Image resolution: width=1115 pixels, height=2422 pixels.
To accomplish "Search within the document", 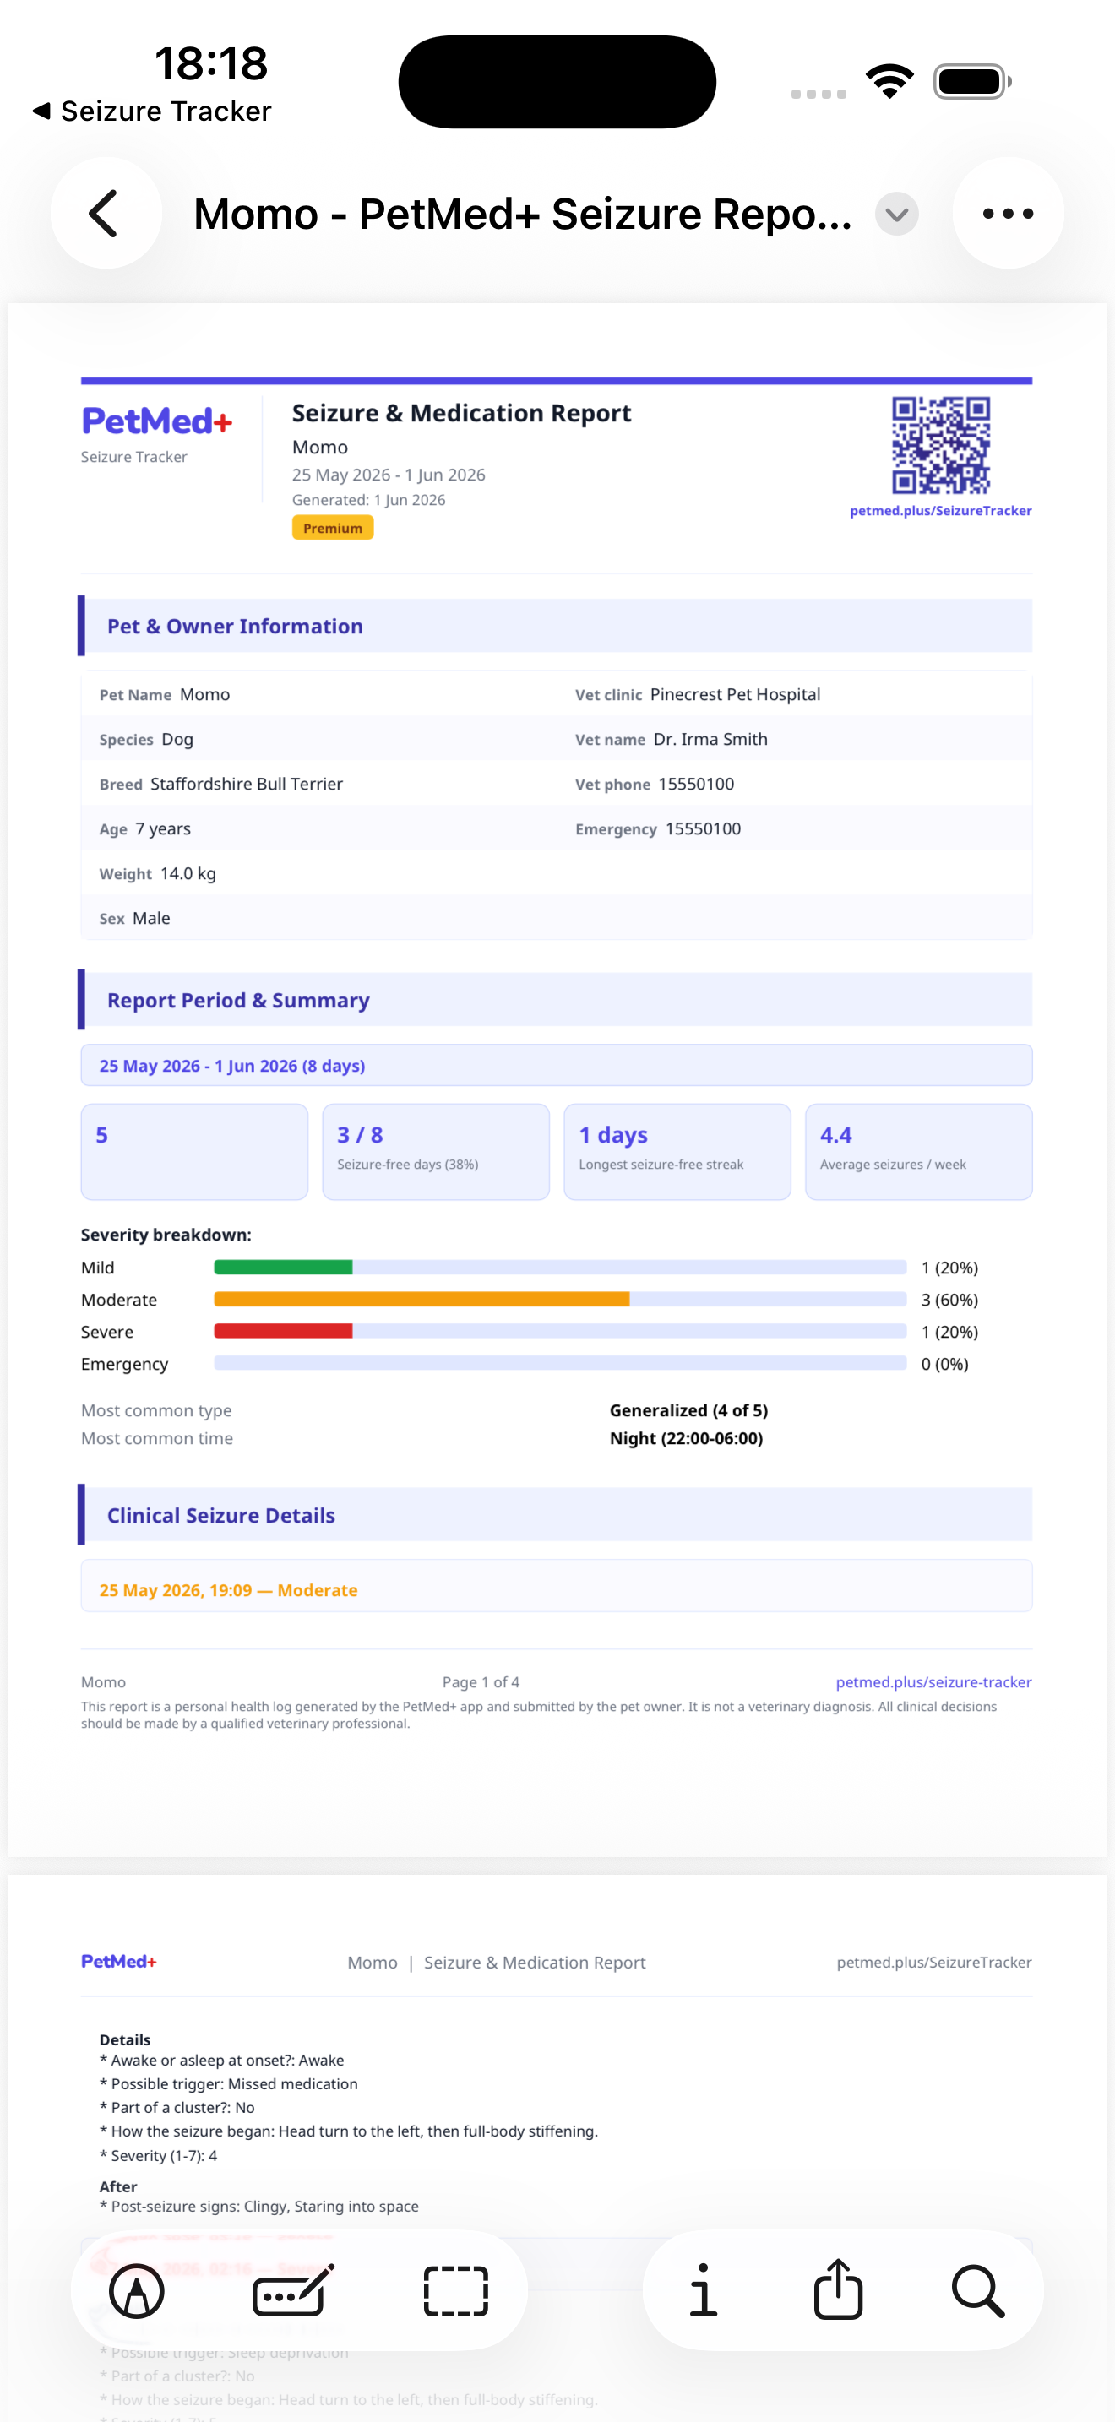I will point(978,2290).
